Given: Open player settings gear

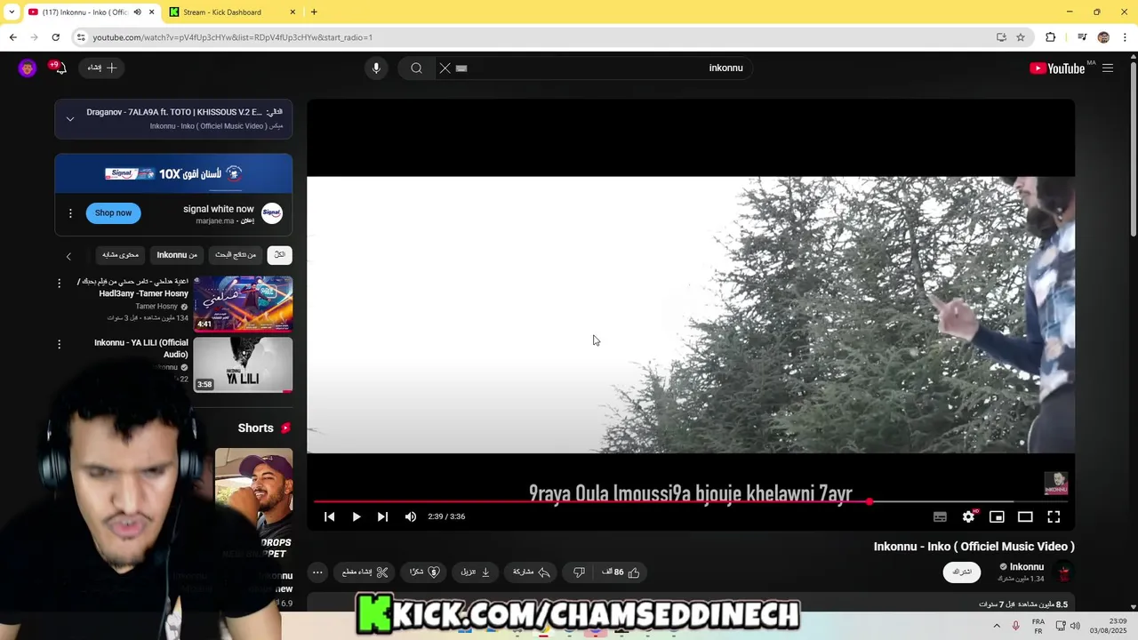Looking at the screenshot, I should (x=968, y=516).
